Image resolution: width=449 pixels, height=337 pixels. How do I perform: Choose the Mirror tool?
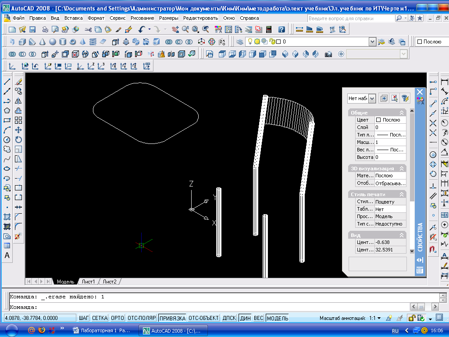[18, 101]
